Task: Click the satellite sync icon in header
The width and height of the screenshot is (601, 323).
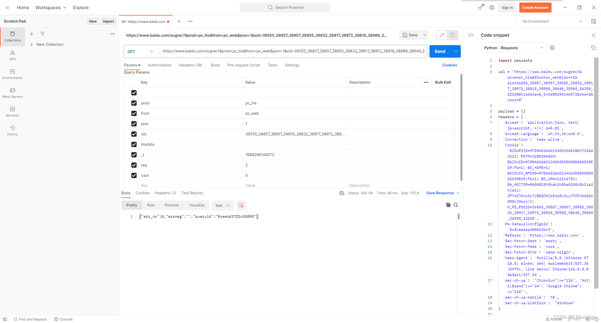Action: tap(481, 7)
